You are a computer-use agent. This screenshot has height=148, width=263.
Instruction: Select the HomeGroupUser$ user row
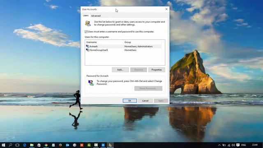pyautogui.click(x=124, y=50)
